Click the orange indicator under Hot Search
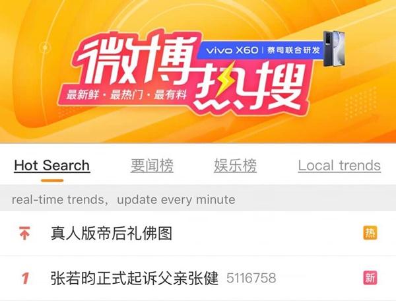 (x=52, y=180)
